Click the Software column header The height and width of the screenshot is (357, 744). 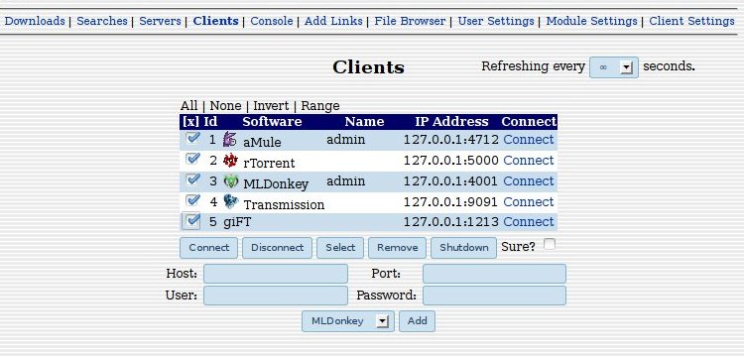click(x=272, y=122)
